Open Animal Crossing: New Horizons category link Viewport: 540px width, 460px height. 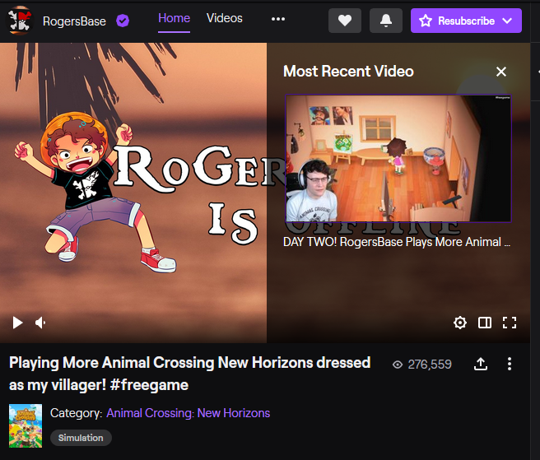coord(188,413)
